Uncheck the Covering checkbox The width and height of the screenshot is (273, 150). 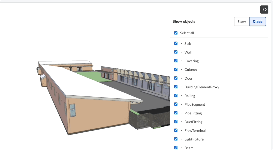176,61
